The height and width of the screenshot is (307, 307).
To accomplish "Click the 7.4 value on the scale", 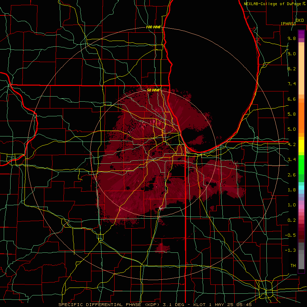I will [x=292, y=84].
